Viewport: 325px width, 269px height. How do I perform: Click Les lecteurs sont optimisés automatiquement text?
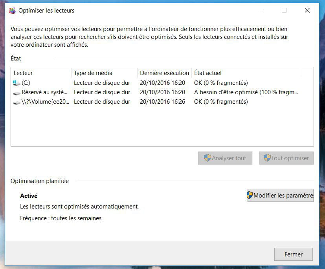click(79, 207)
